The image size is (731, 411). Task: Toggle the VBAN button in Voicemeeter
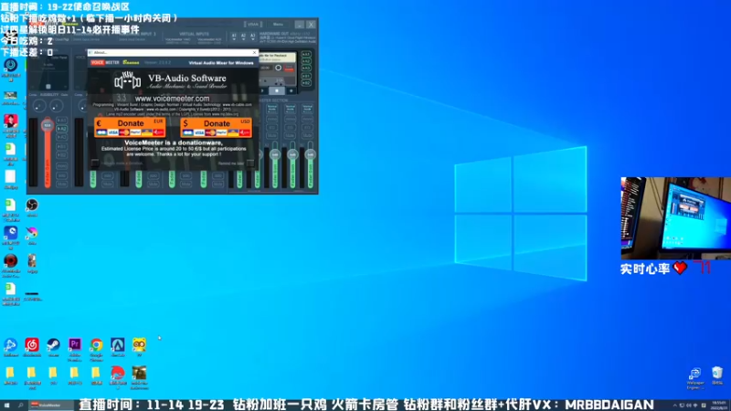(x=253, y=25)
